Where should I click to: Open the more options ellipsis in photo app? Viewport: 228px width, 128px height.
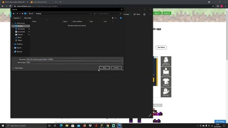coord(150,14)
